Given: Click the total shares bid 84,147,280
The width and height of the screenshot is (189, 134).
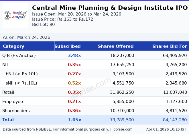Looking at the screenshot, I should tap(174, 120).
